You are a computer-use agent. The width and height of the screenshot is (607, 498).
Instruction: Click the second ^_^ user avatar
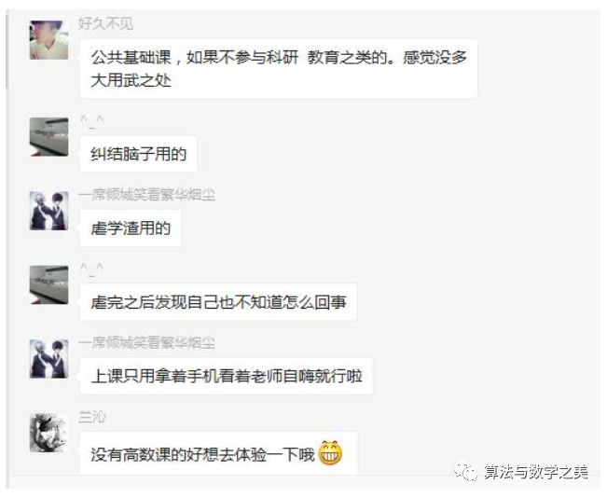point(48,284)
